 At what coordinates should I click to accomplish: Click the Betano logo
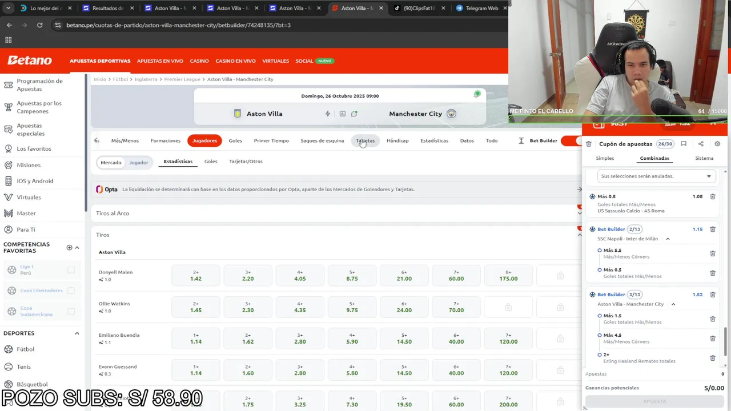[x=30, y=61]
